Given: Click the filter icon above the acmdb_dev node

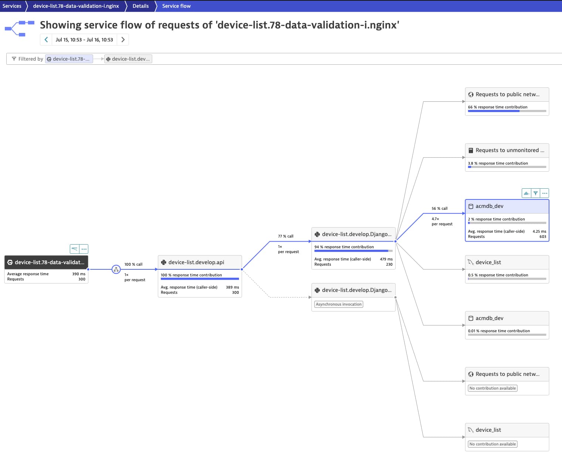Looking at the screenshot, I should (x=535, y=193).
